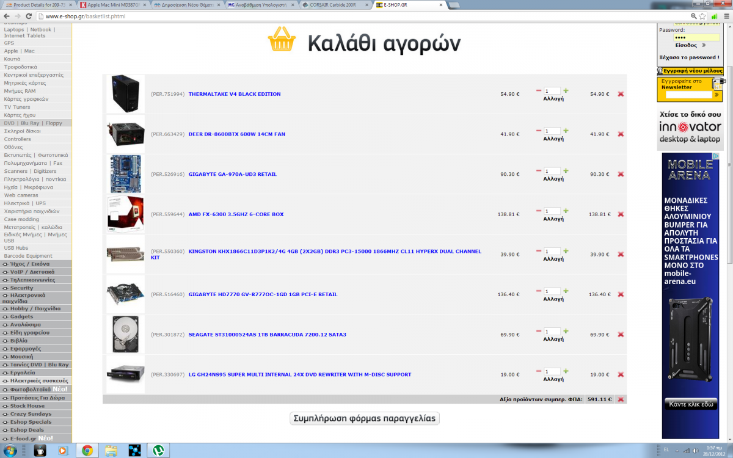The image size is (733, 458).
Task: Click Αλλαγή under AMD FX-6300 quantity
Action: 553,219
